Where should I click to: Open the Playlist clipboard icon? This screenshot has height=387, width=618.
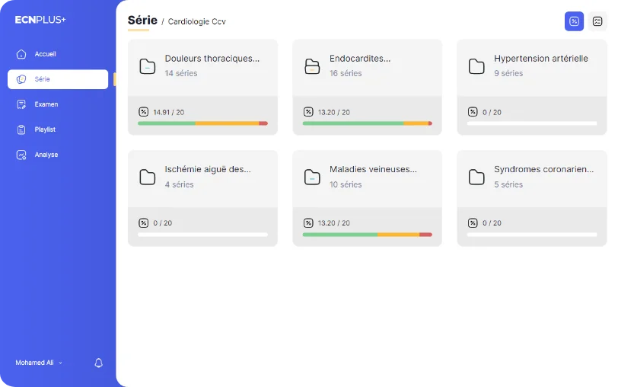tap(21, 130)
